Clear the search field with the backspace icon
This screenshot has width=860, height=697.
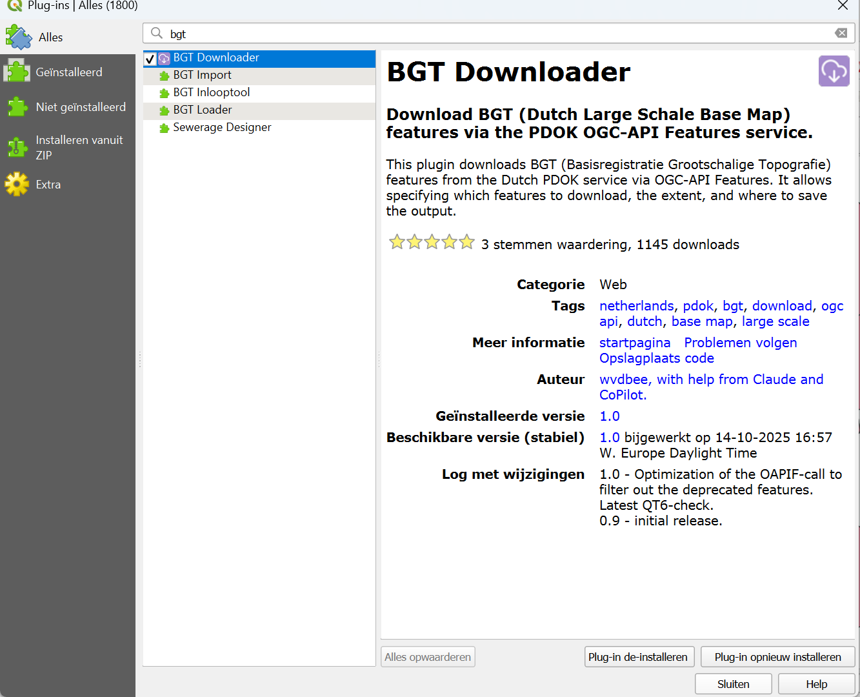[841, 33]
